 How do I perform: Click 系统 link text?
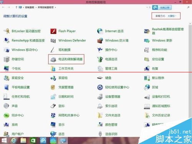(x=15, y=125)
